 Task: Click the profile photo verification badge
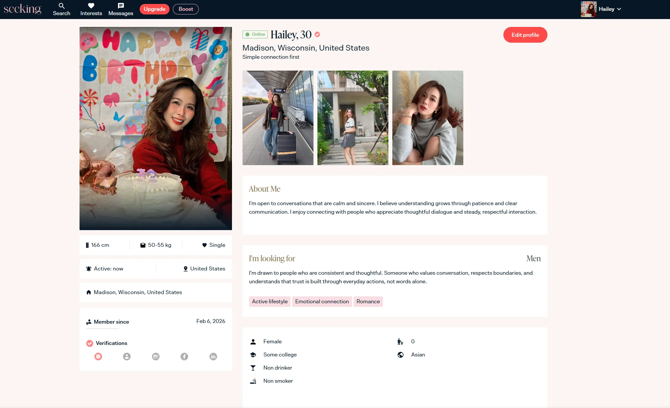point(127,356)
